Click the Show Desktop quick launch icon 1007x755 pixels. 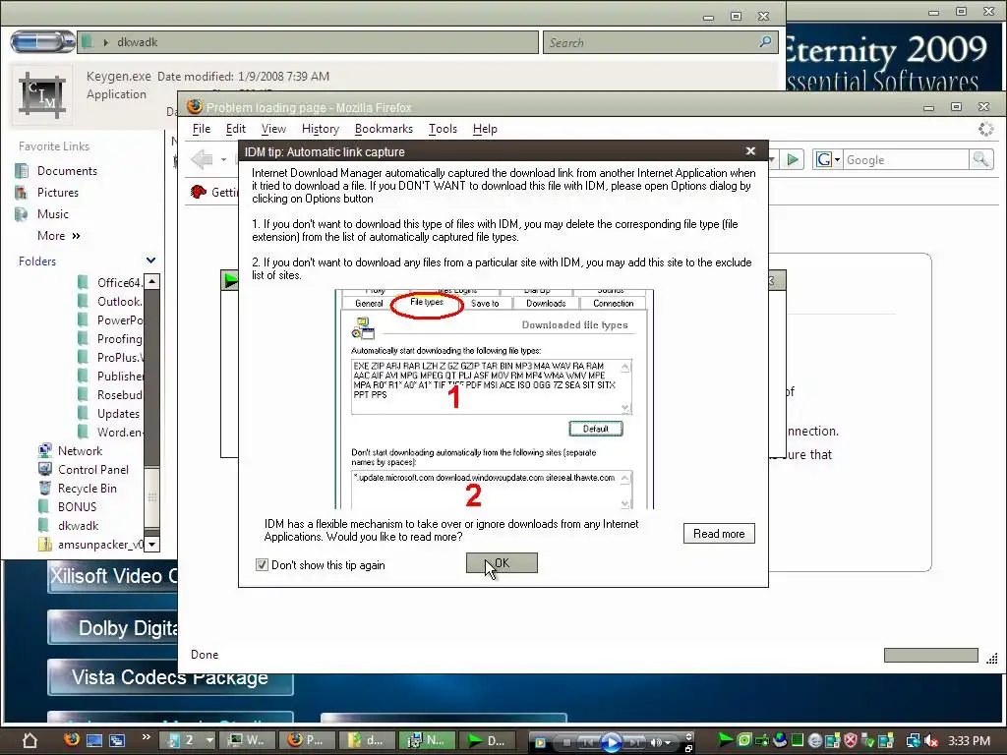click(94, 740)
